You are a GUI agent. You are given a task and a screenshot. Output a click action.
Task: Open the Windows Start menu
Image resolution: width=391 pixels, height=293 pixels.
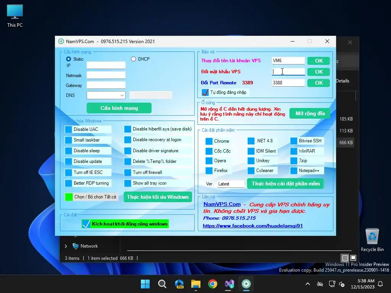click(145, 284)
